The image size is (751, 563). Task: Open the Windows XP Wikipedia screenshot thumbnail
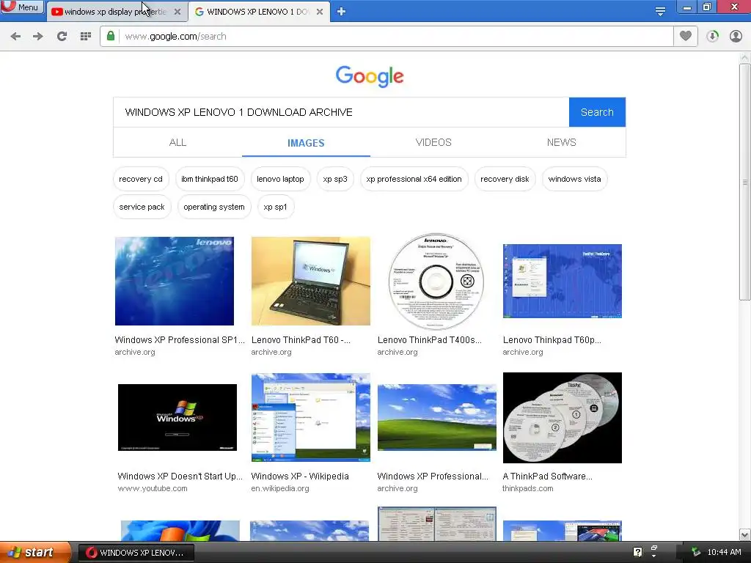pos(310,417)
